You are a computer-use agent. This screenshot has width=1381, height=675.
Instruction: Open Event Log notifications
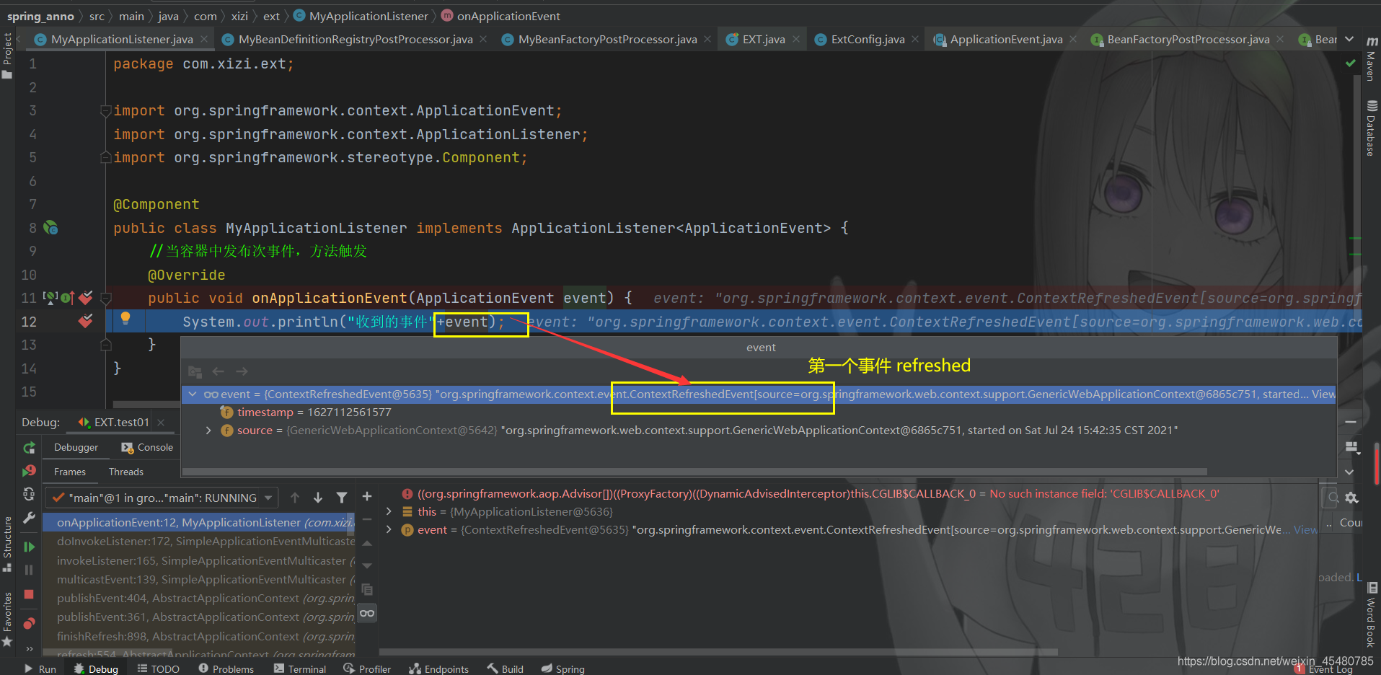[1324, 670]
